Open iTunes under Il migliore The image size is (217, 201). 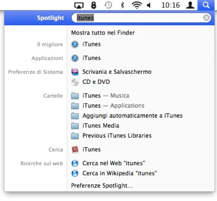pyautogui.click(x=92, y=44)
